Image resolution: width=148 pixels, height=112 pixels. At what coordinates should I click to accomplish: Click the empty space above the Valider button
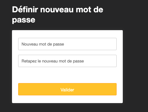(x=67, y=75)
